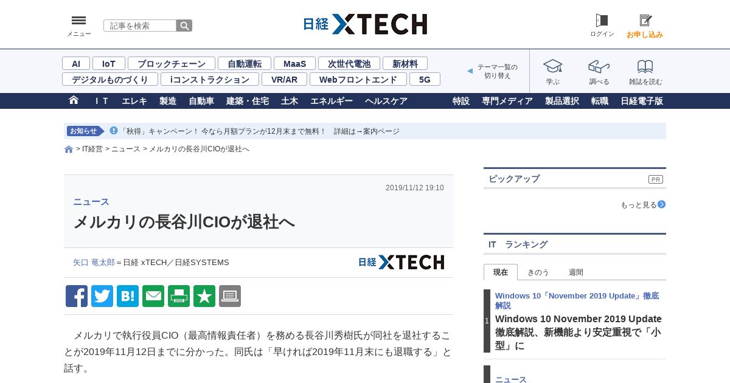Screen dimensions: 730x383
Task: Open the 製造 navigation menu
Action: pyautogui.click(x=168, y=101)
